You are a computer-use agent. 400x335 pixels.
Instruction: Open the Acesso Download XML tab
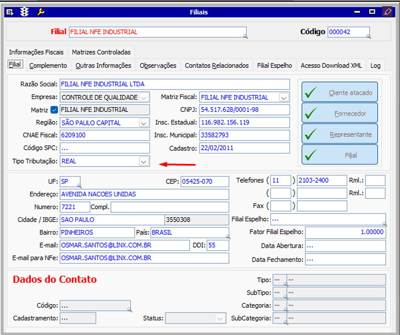pyautogui.click(x=331, y=65)
